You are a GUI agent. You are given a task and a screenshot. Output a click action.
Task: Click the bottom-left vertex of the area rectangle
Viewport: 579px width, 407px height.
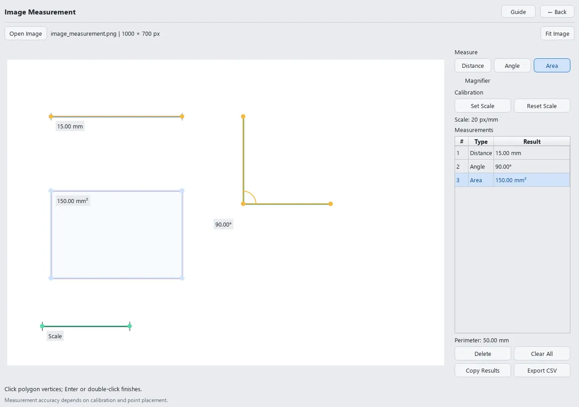tap(51, 278)
